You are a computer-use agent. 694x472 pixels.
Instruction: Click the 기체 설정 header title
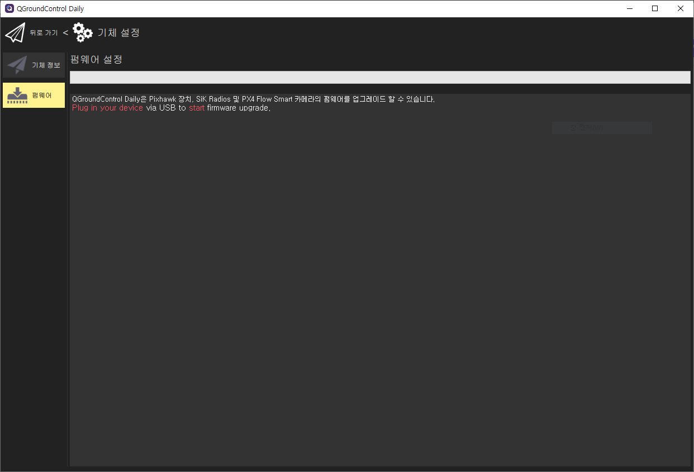pos(118,33)
